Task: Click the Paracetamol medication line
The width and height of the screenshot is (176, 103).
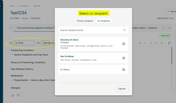Action: tap(34, 80)
